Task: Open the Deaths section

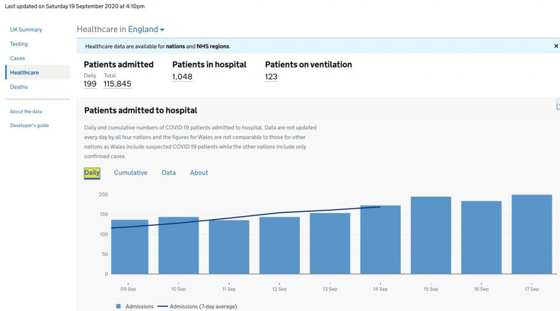Action: pos(19,87)
